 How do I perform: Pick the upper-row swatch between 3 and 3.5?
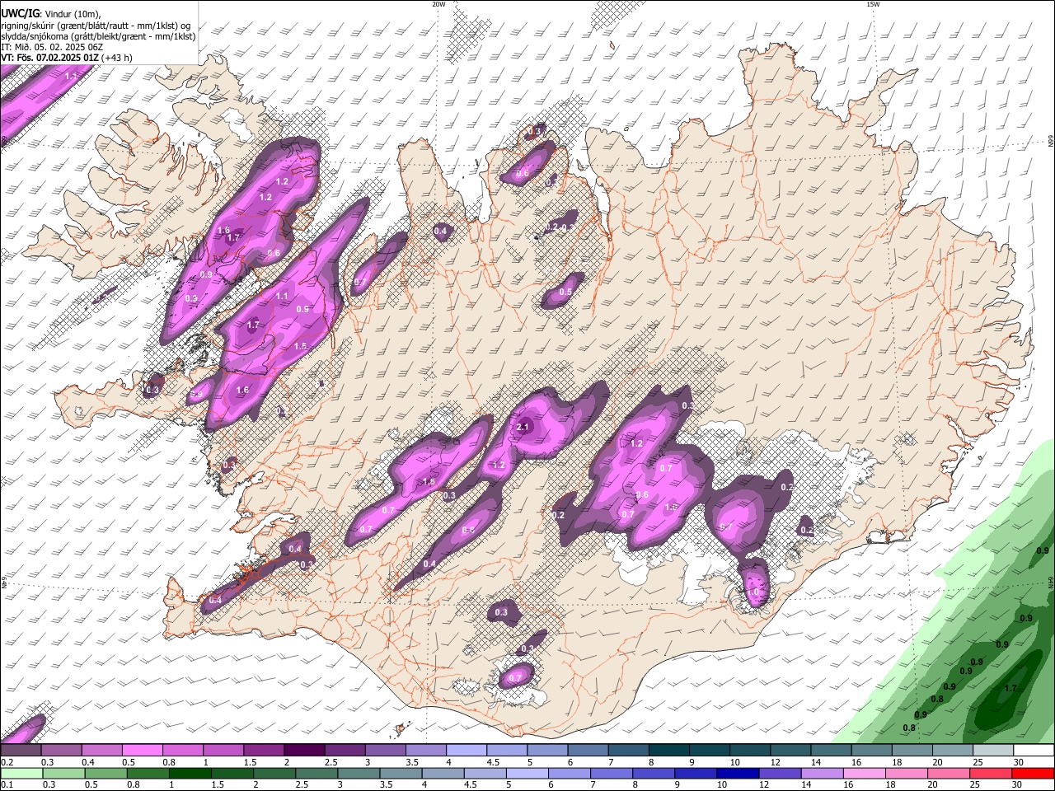point(385,751)
